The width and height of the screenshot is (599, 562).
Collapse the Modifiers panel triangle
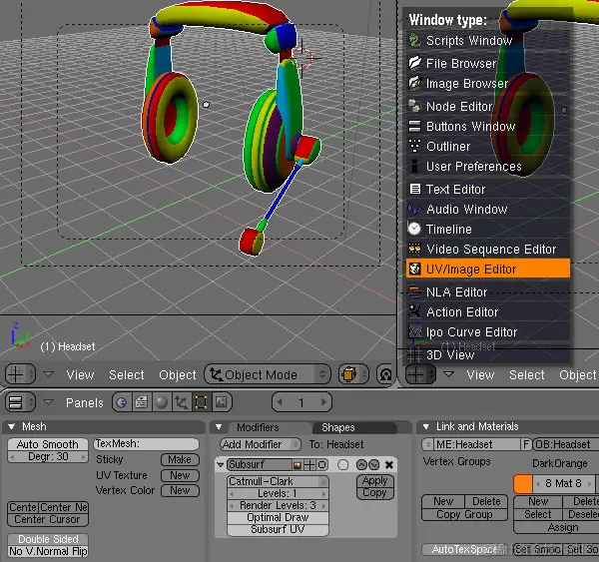(x=219, y=427)
